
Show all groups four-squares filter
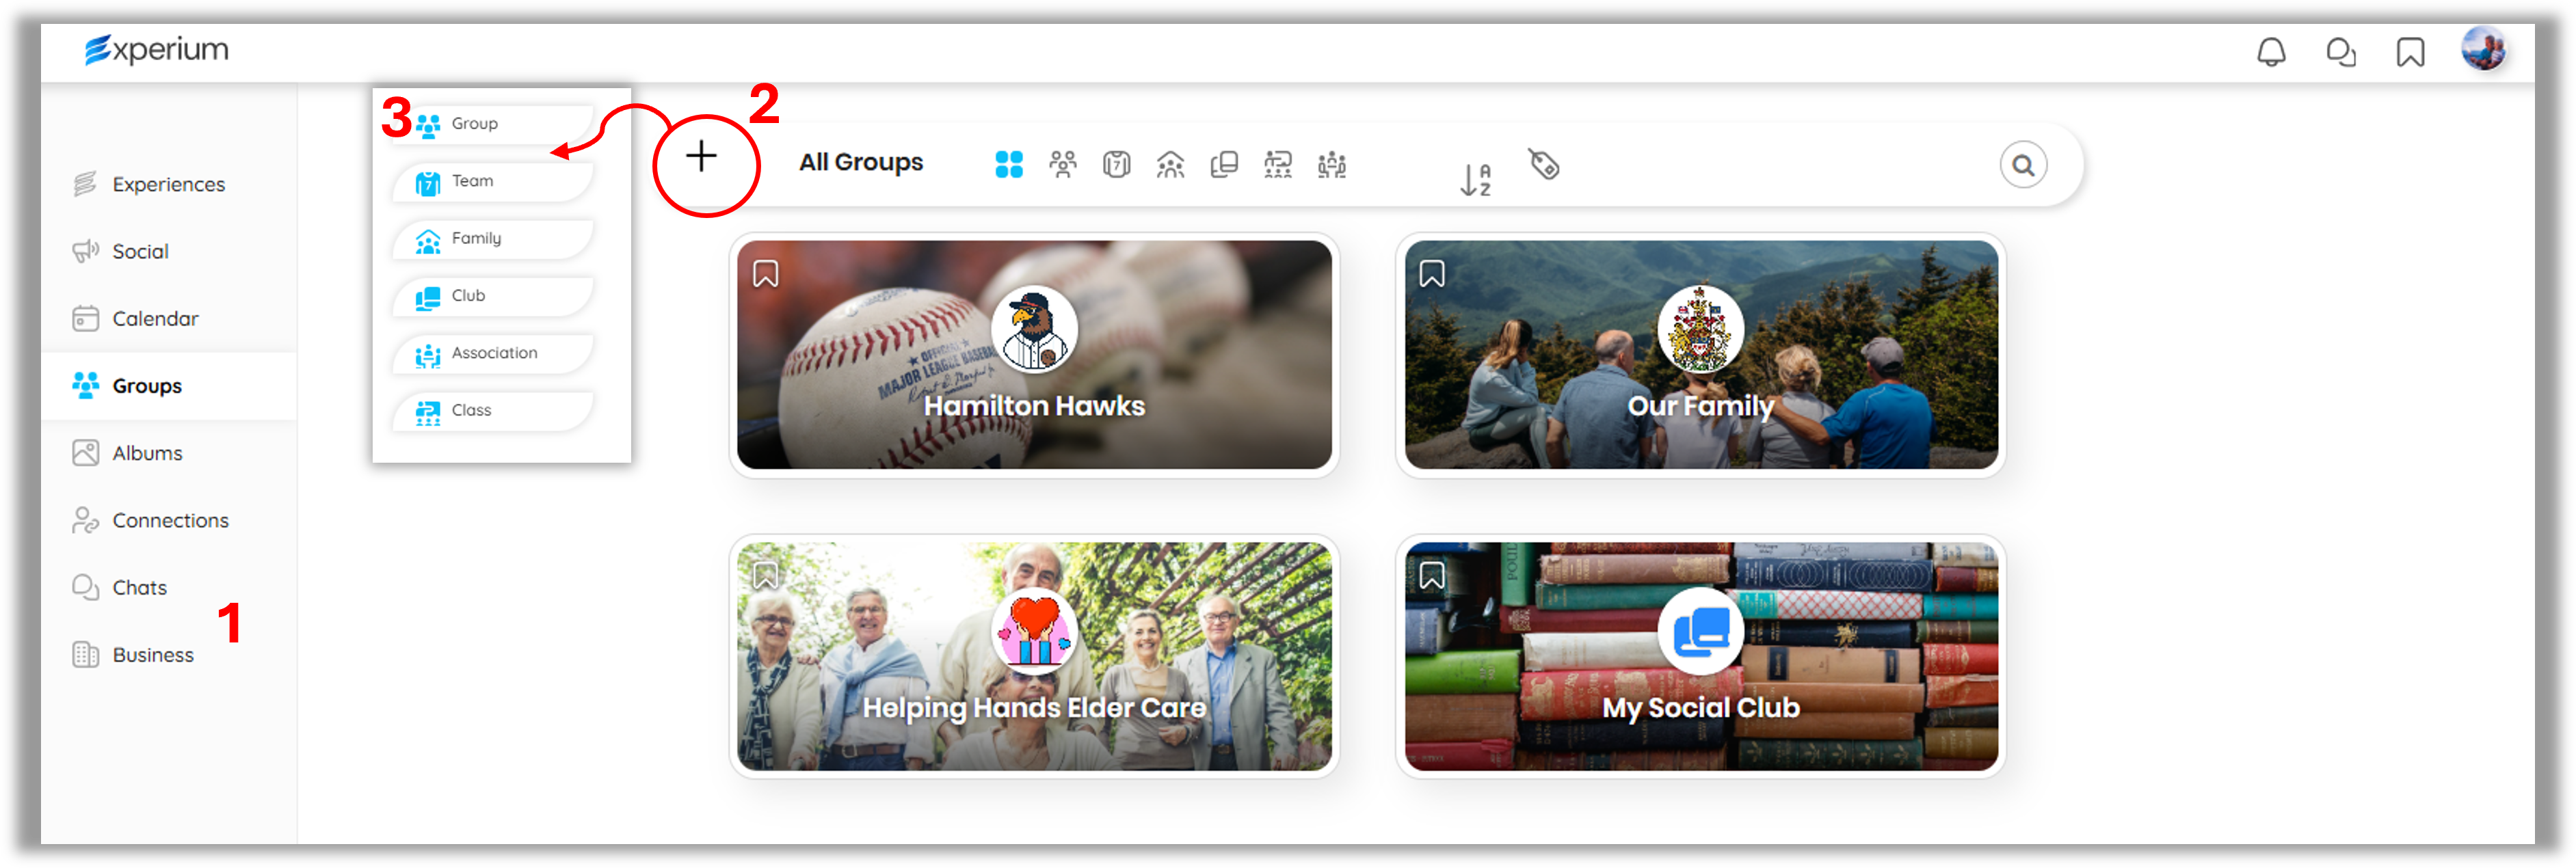pyautogui.click(x=1008, y=164)
